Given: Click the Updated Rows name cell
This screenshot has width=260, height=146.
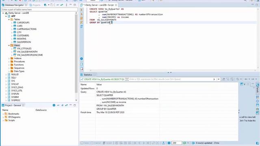Looking at the screenshot, I should point(87,88).
